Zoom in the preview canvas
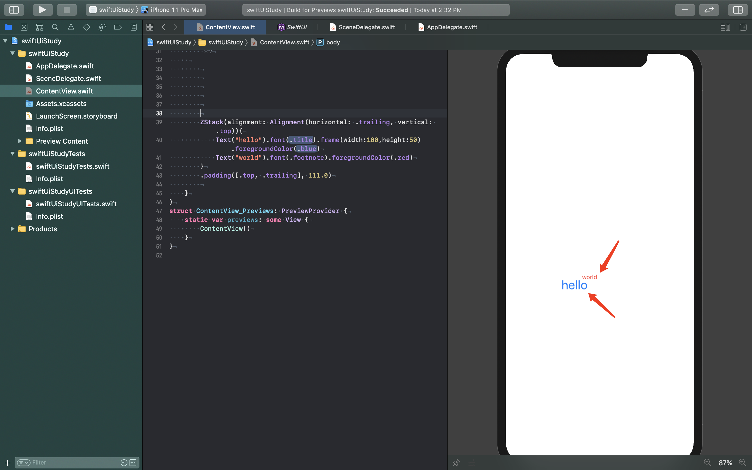The width and height of the screenshot is (752, 470). pos(742,462)
